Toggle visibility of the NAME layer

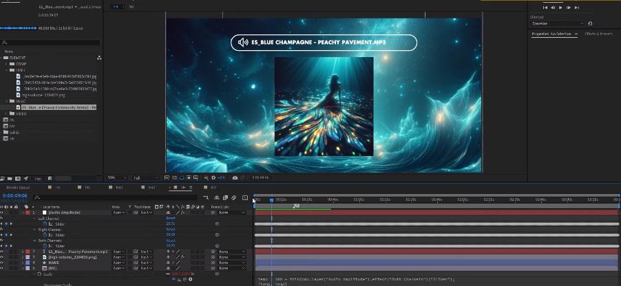point(3,262)
